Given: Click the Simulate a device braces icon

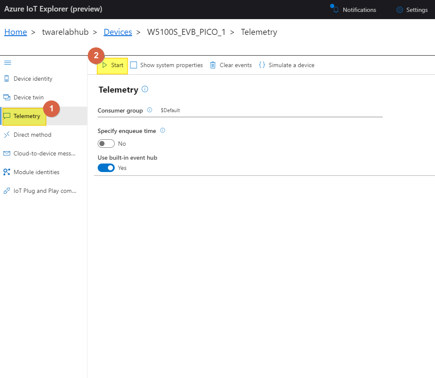Looking at the screenshot, I should [262, 65].
